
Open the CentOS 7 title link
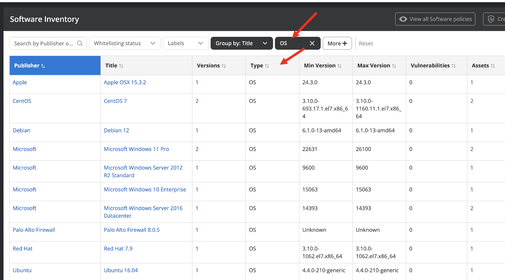click(115, 101)
